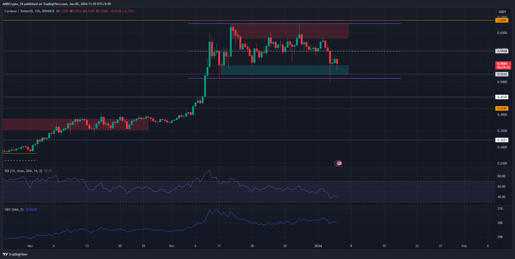Click the 0.3221 price level label

(x=502, y=140)
